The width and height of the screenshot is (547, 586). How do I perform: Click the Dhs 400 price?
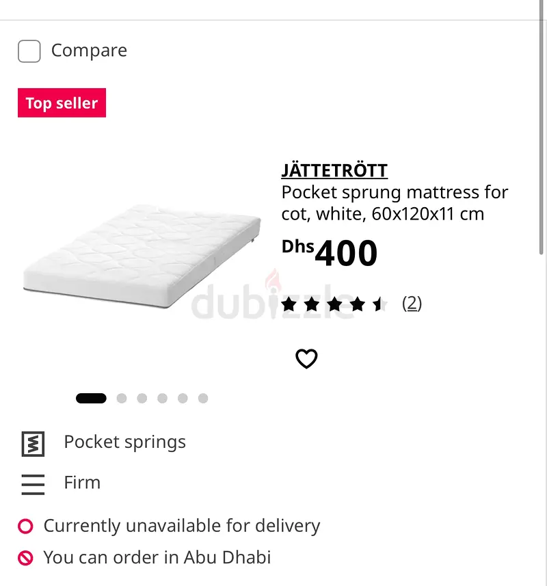tap(330, 253)
